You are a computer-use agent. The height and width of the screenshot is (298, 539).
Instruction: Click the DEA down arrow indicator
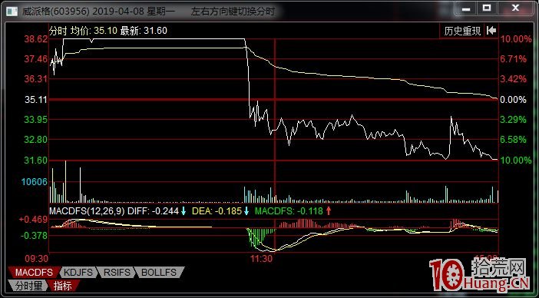tap(246, 211)
